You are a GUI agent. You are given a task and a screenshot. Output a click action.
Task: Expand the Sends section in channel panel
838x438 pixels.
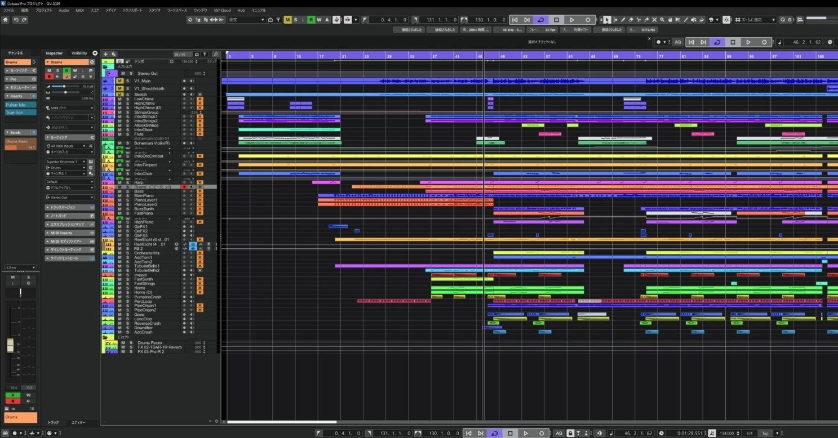(x=21, y=132)
